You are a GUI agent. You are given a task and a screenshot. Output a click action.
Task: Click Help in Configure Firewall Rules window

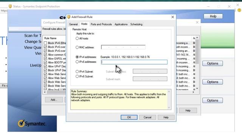point(188,110)
